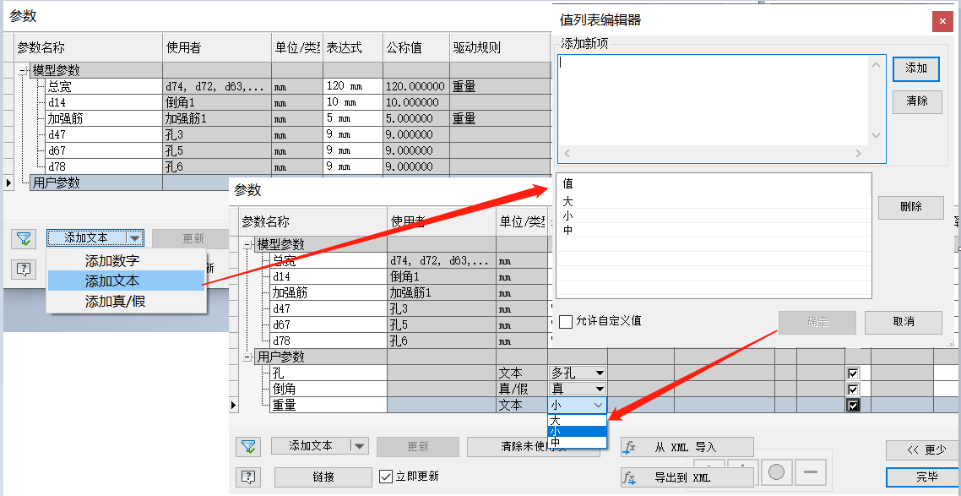Open help icon next to 链接 button
Screen dimensions: 961x496
249,477
